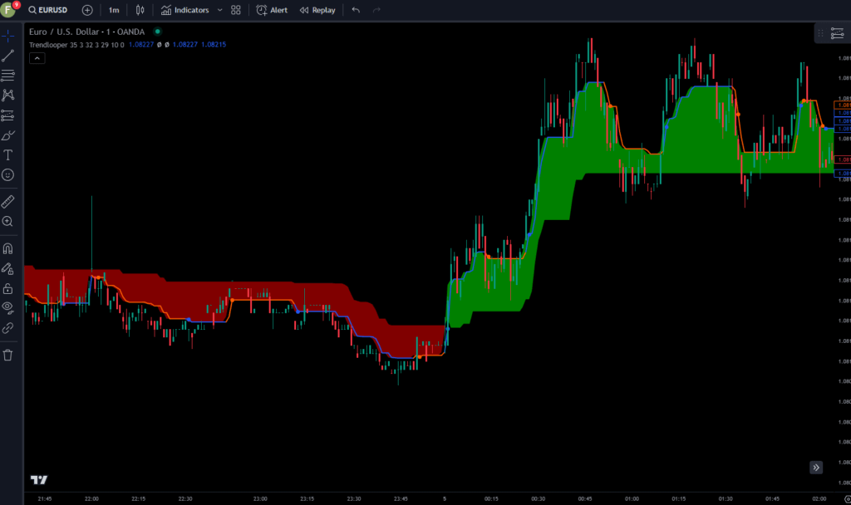Open the Fibonacci and Gann tools
The image size is (851, 505).
[x=7, y=76]
